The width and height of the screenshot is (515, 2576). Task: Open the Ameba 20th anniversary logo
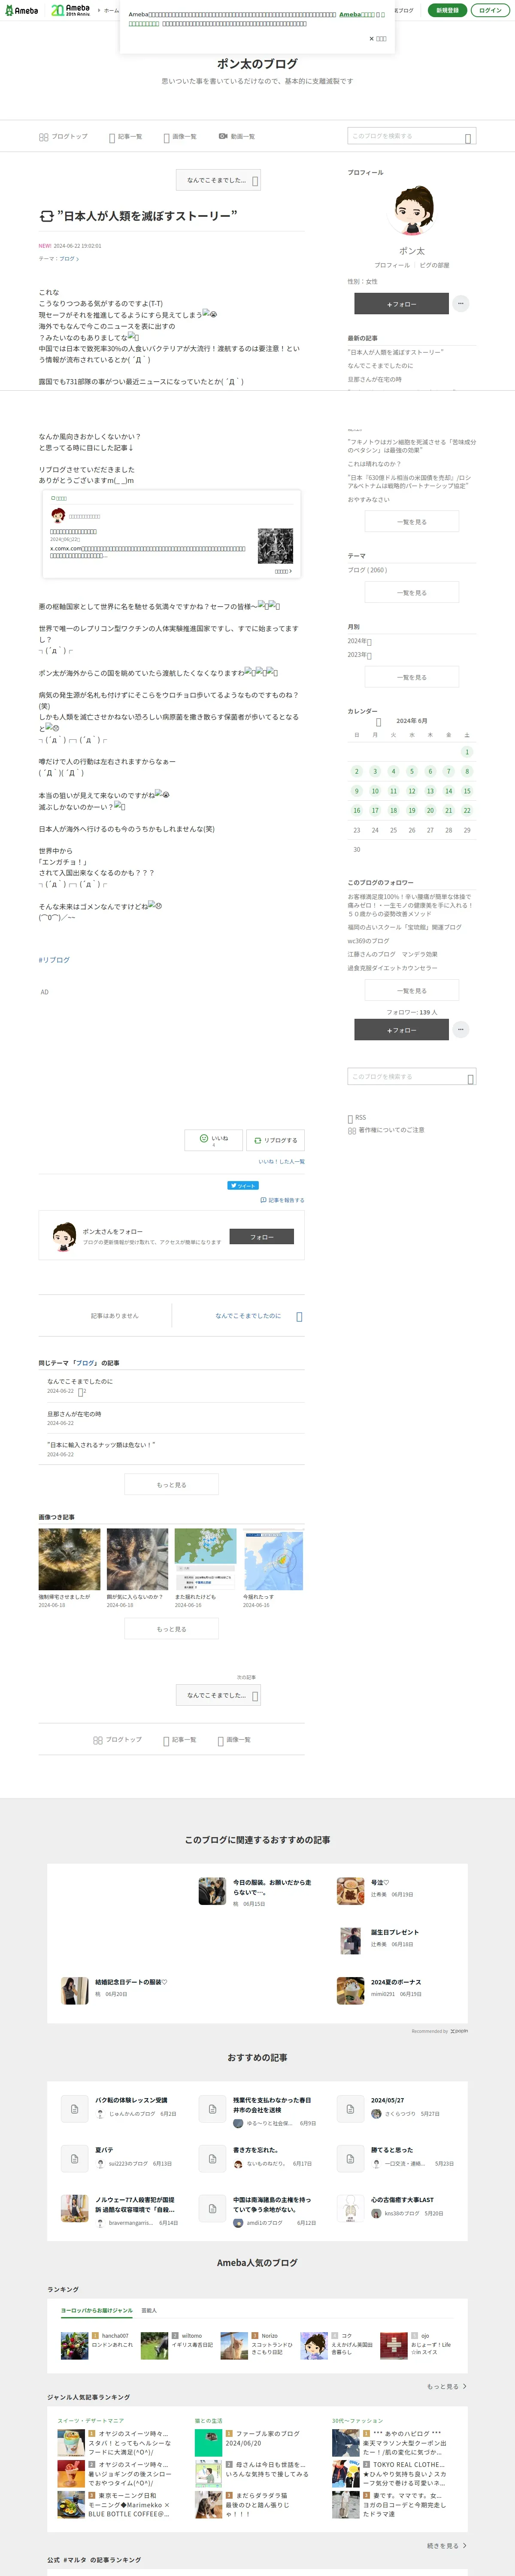71,10
